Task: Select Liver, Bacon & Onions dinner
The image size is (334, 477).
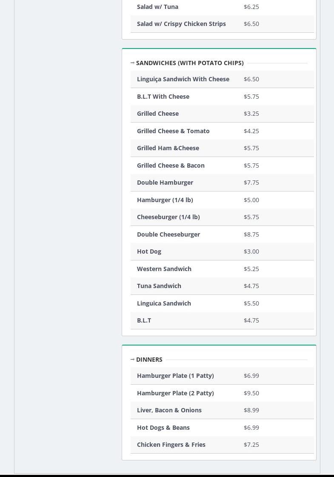Action: [x=169, y=410]
